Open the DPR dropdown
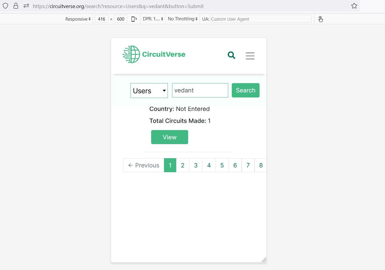 (x=153, y=19)
